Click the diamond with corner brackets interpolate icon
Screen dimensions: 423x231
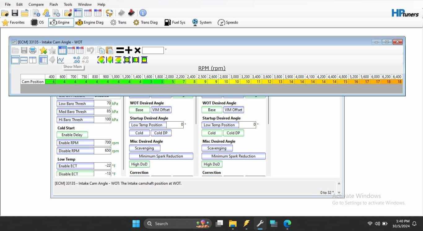[101, 60]
